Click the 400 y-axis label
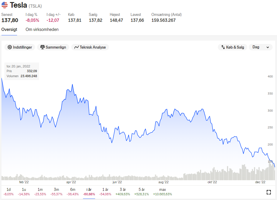The image size is (277, 200). [270, 76]
